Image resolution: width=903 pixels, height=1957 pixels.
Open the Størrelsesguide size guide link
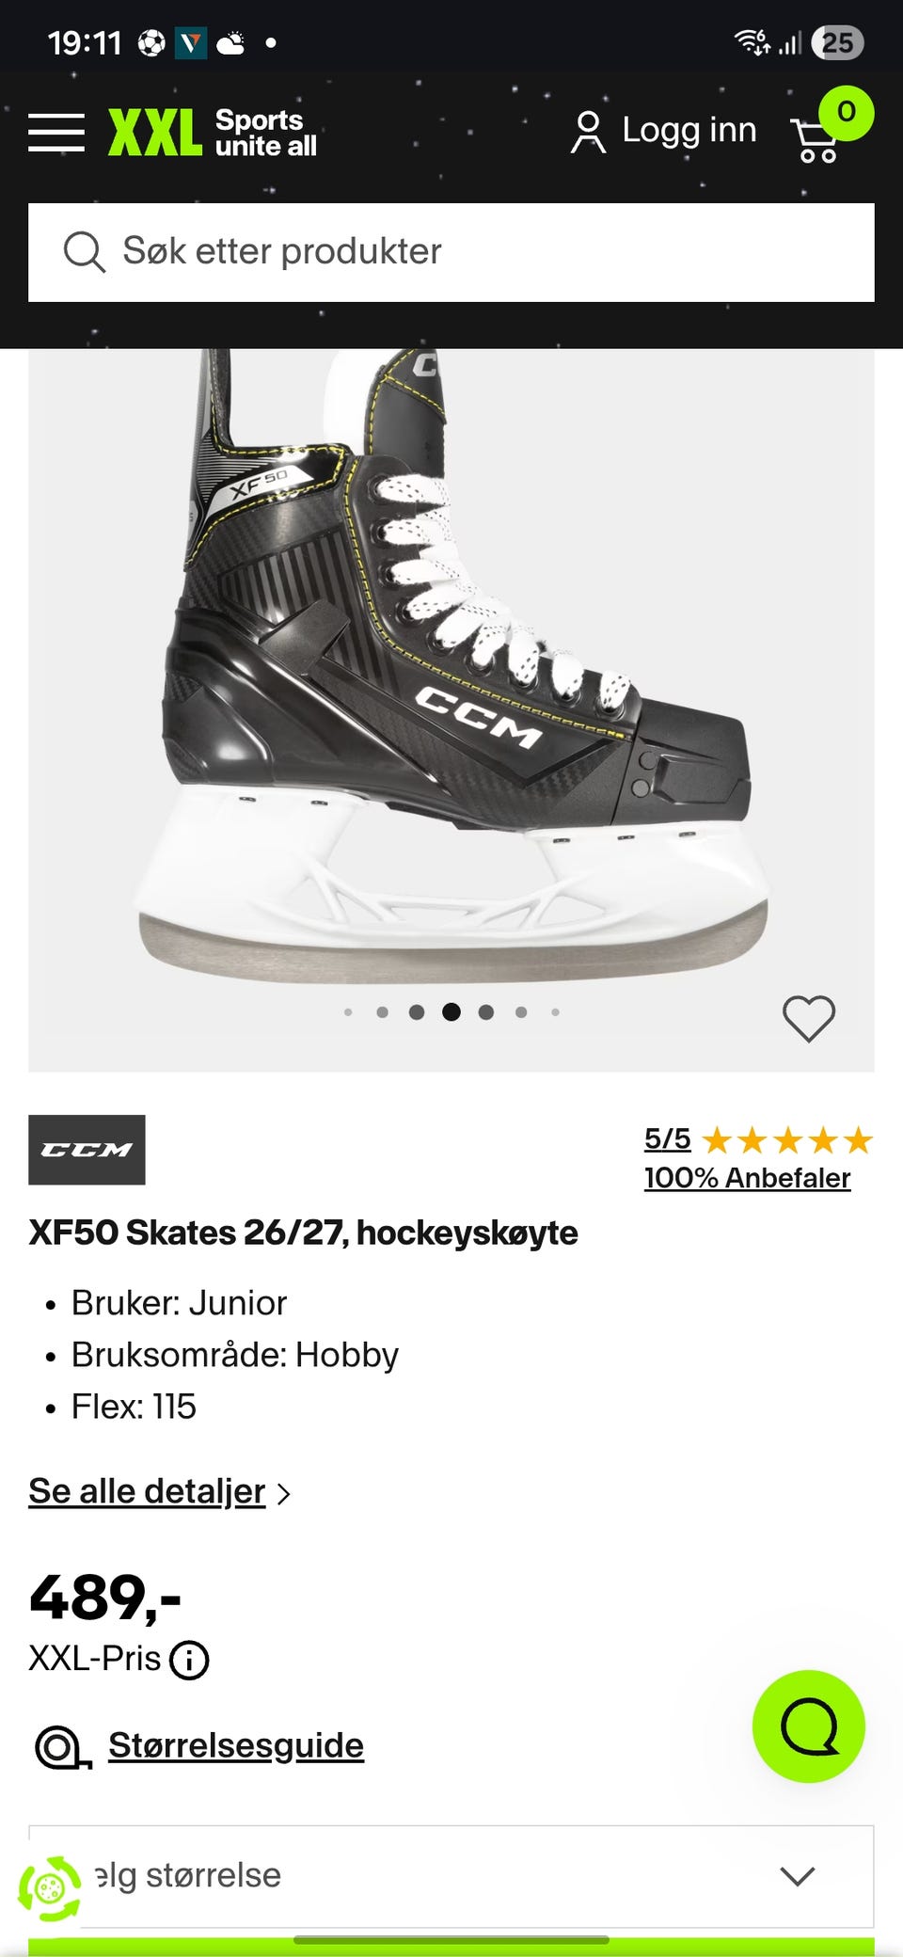[235, 1745]
